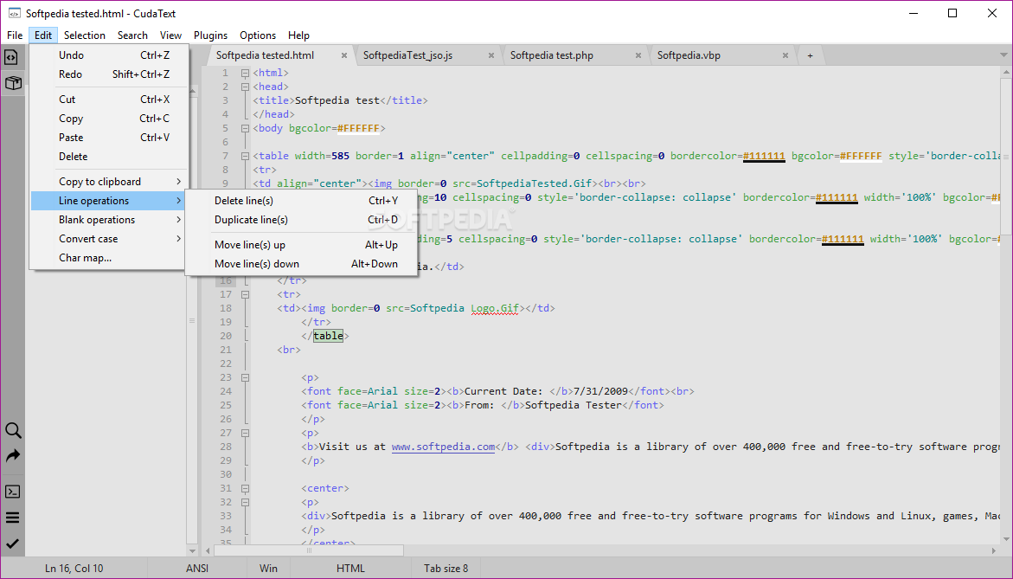Open the www.softpedia.com link on line 28
Image resolution: width=1013 pixels, height=579 pixels.
[x=443, y=447]
